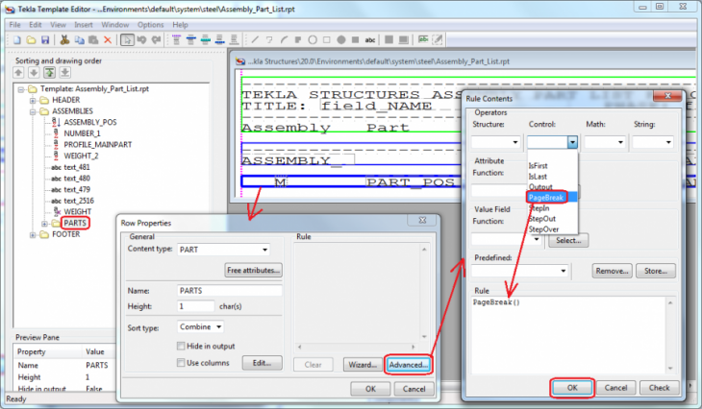Click the Paste toolbar icon

[93, 40]
